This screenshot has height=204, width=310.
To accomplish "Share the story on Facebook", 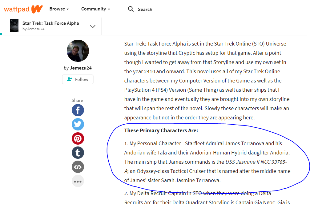I will pos(78,110).
